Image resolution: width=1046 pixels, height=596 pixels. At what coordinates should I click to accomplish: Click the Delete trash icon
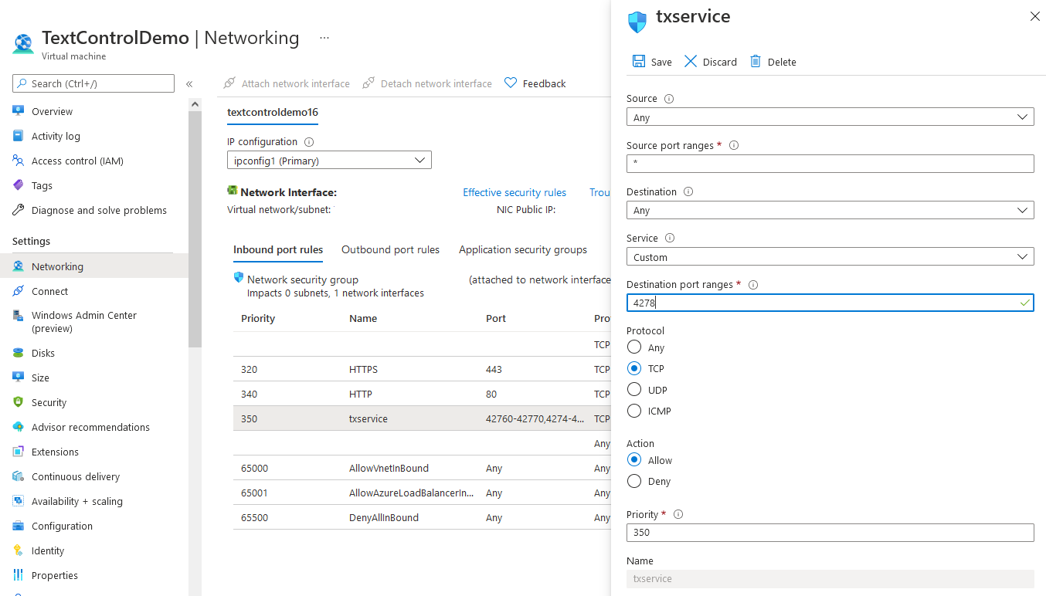756,61
